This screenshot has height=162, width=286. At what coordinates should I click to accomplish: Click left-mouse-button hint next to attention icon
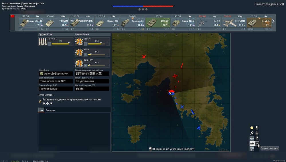[x=257, y=128]
